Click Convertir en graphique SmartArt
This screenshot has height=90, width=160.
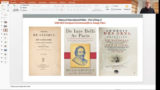(97, 8)
